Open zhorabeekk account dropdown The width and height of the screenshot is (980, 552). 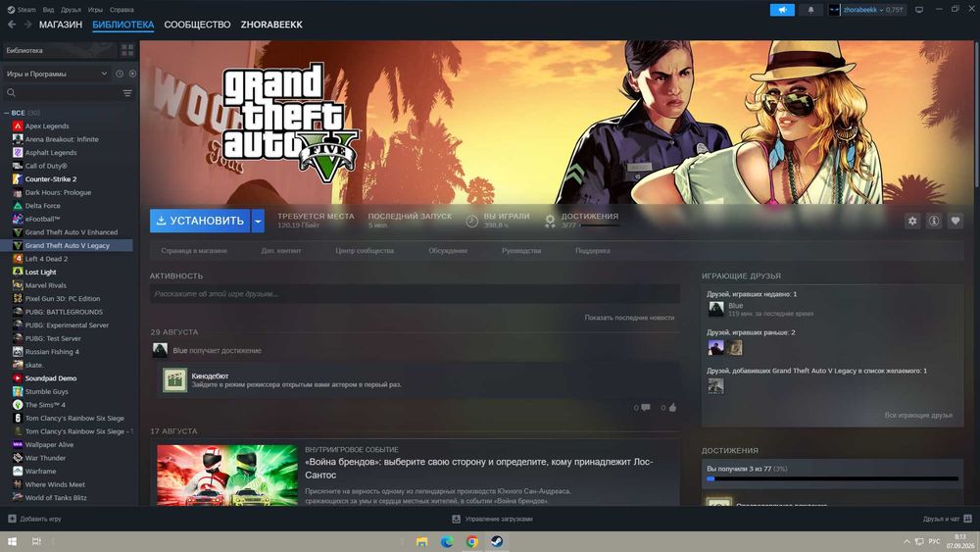[867, 10]
